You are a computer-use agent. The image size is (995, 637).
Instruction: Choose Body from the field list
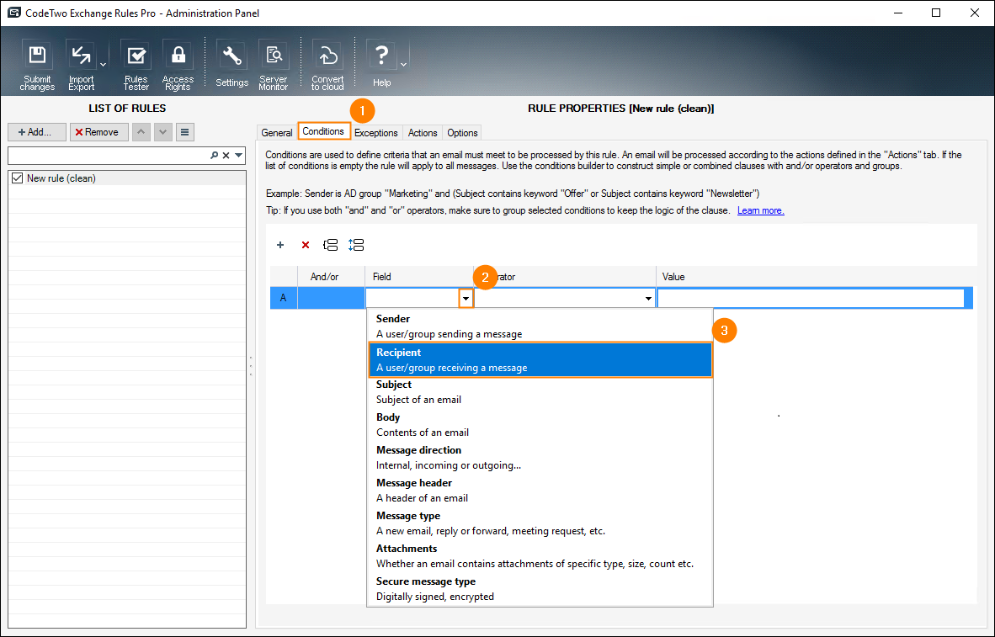click(540, 425)
